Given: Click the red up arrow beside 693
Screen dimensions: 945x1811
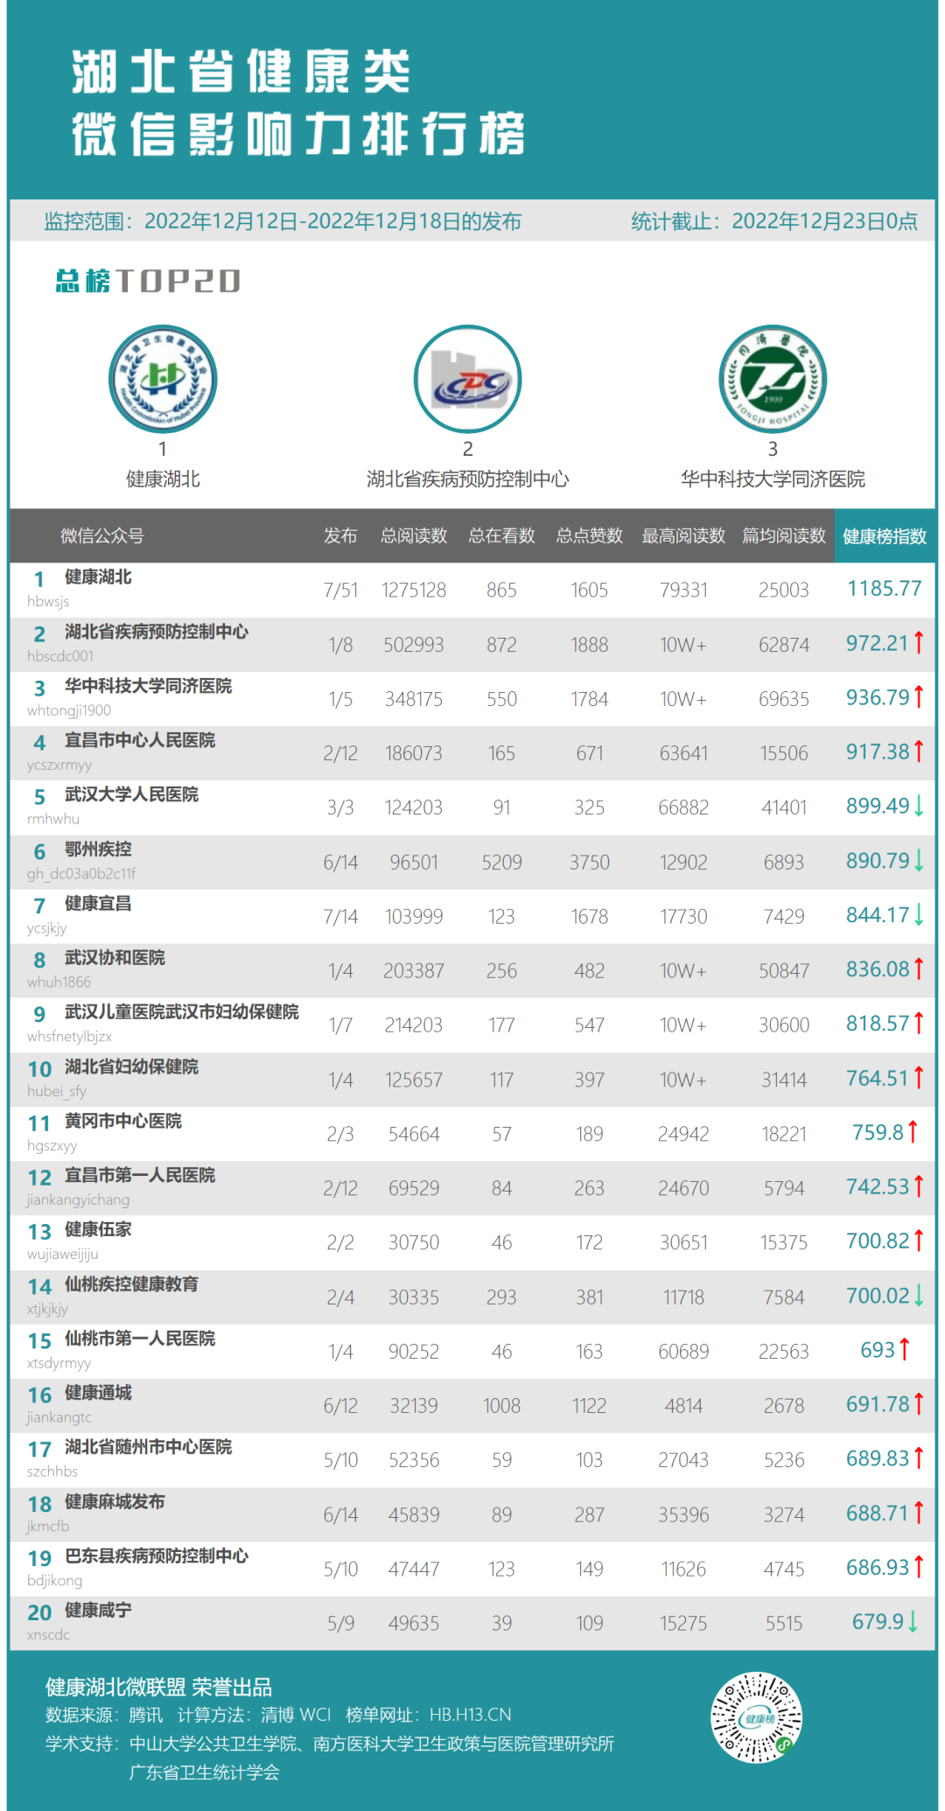Looking at the screenshot, I should pos(905,1350).
